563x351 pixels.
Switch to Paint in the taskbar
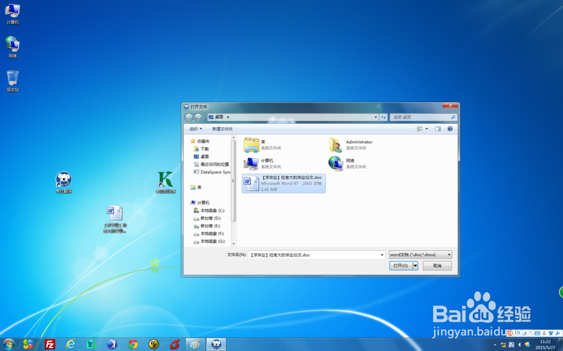click(x=195, y=344)
